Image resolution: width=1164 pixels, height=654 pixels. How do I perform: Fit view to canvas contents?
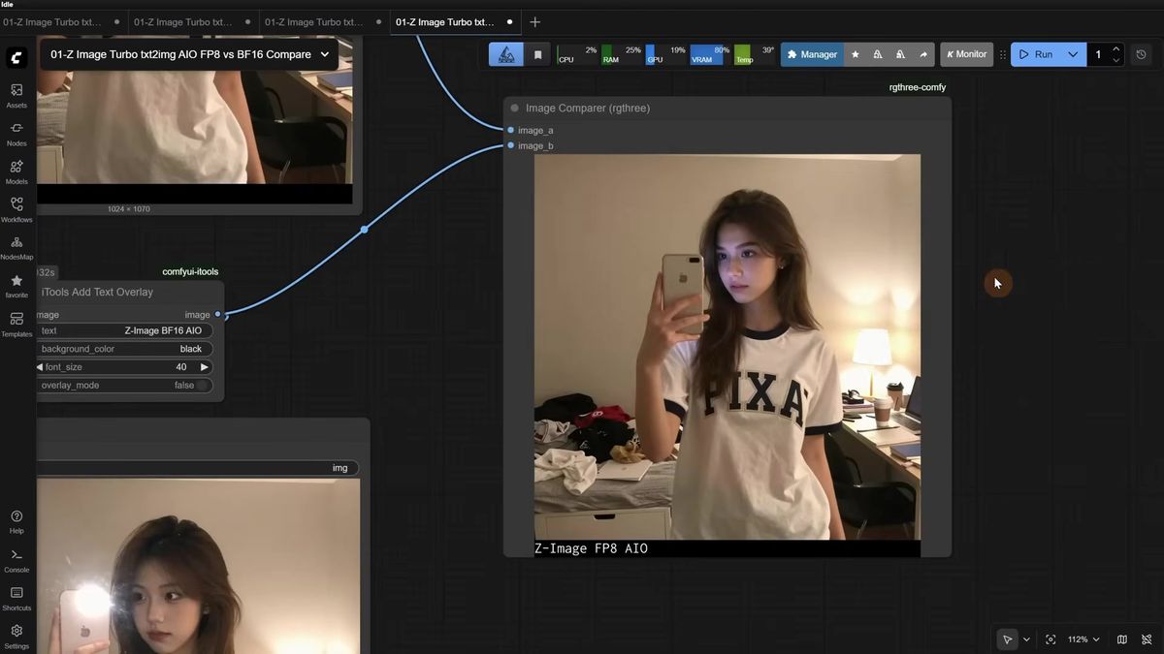click(1051, 639)
